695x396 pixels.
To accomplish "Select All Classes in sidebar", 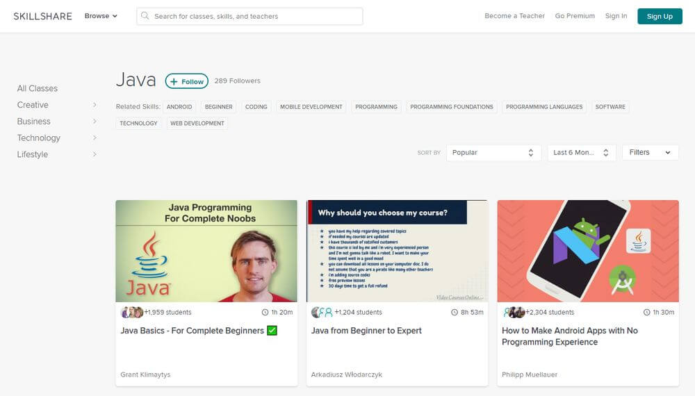I will coord(38,89).
